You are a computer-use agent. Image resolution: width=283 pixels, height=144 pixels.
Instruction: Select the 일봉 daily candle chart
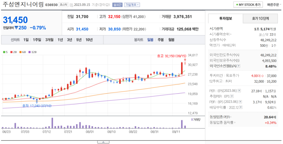click(150, 40)
